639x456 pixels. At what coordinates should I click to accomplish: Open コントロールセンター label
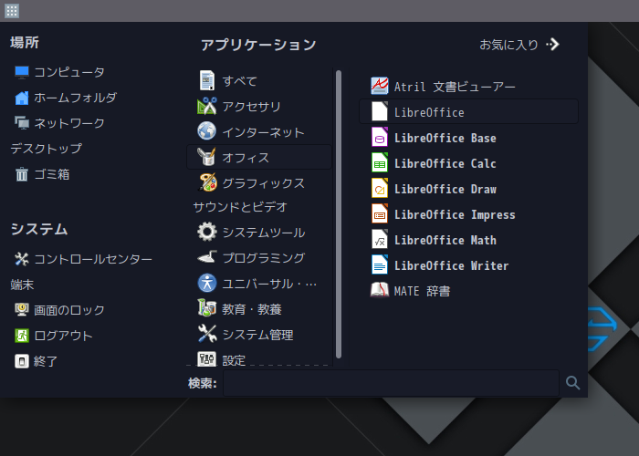pos(93,259)
